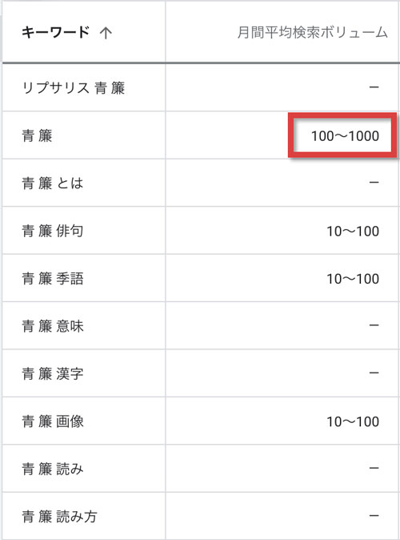Screen dimensions: 400x540
Task: Select the 青簾 keyword cell
Action: tap(37, 135)
